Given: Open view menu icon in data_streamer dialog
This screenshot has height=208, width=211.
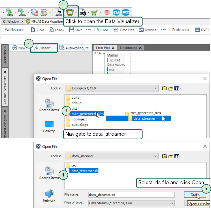Looking at the screenshot, I should click(x=178, y=156).
